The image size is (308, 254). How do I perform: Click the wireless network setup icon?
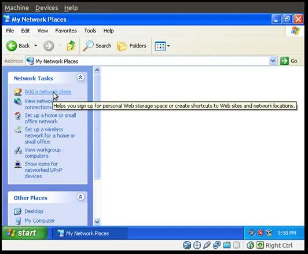[18, 130]
